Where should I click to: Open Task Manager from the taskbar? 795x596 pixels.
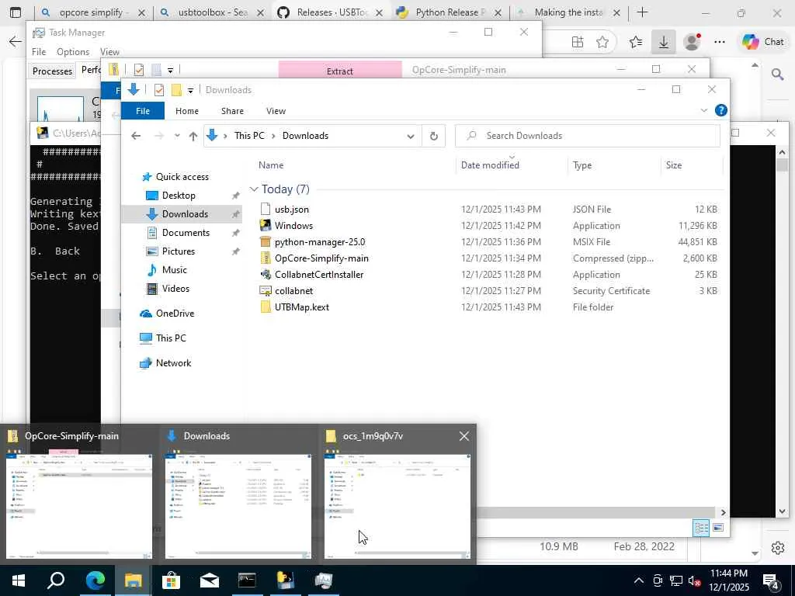point(324,580)
